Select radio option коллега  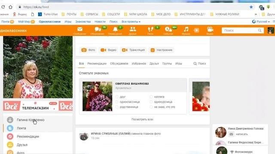click(151, 97)
